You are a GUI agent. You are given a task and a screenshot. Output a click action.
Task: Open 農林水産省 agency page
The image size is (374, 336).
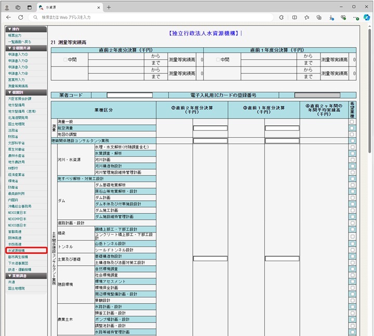click(16, 156)
